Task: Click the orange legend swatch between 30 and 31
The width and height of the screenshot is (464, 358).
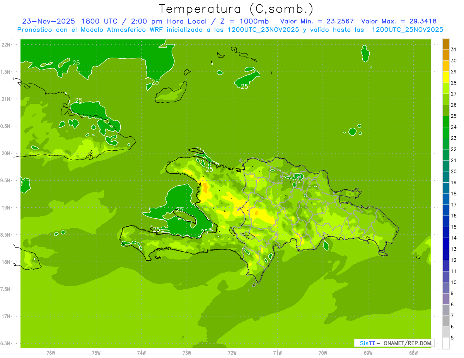Action: (446, 55)
